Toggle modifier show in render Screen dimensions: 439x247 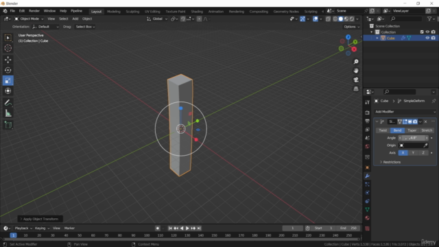415,121
